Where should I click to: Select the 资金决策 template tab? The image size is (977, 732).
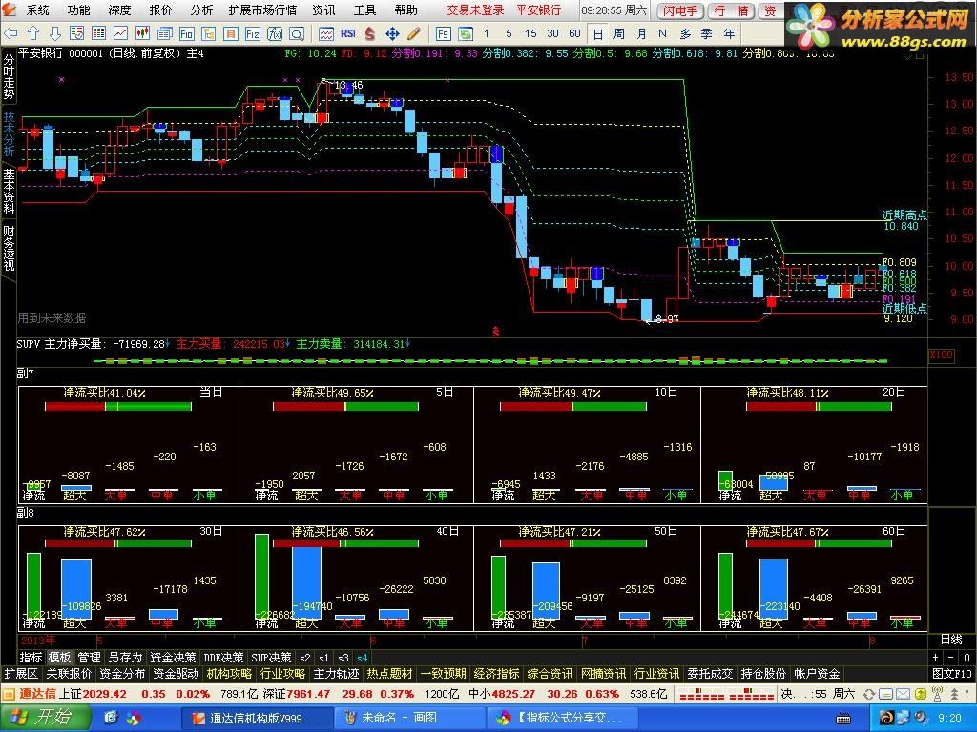tap(173, 658)
